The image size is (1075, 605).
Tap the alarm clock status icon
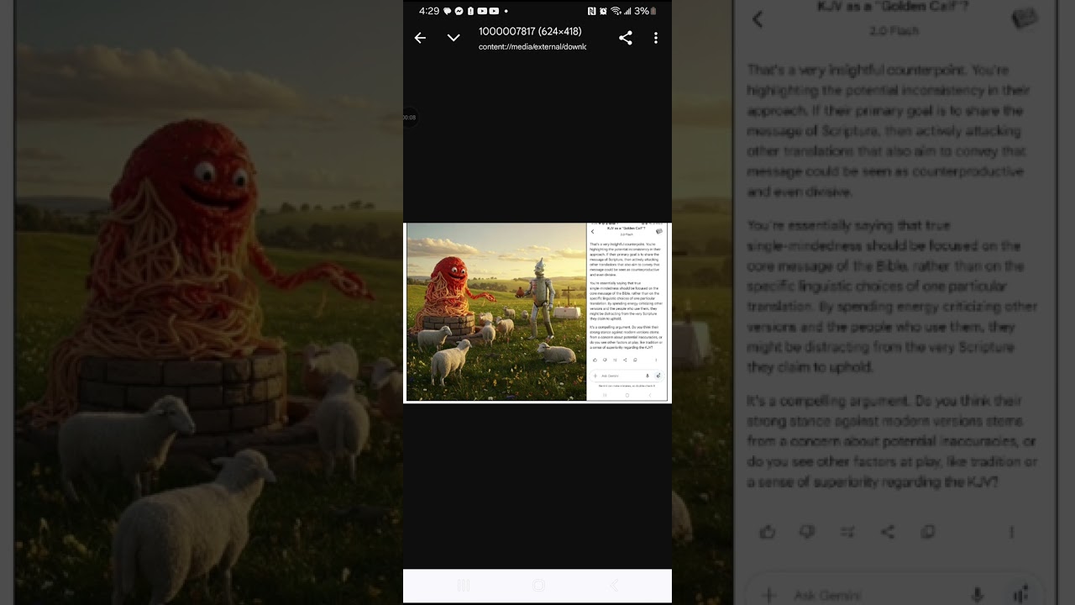tap(603, 11)
